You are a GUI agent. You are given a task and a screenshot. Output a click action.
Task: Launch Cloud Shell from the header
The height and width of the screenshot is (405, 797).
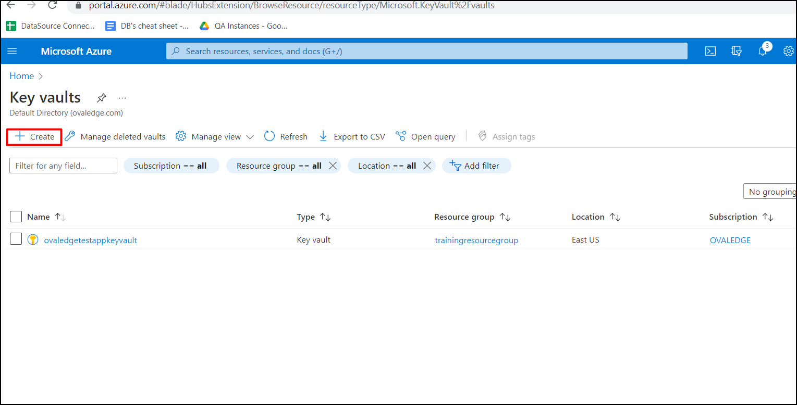tap(710, 51)
